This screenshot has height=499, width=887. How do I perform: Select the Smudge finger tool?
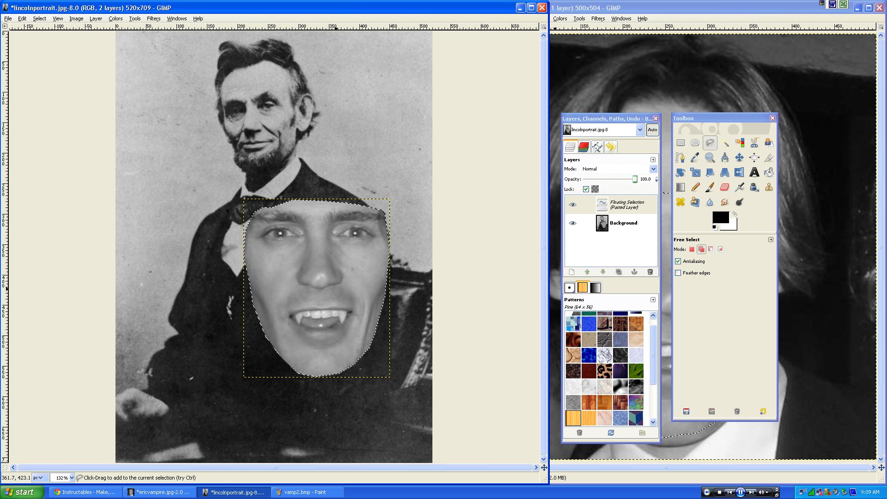point(725,202)
